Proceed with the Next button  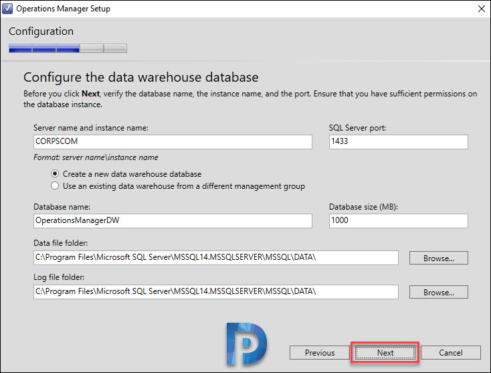pos(385,353)
